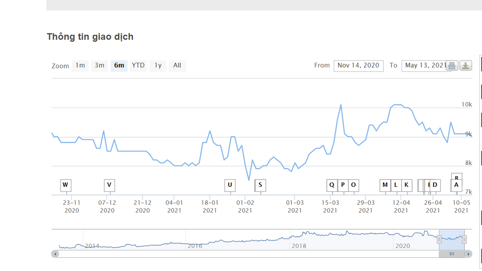
Task: Open event flag V near 07-12
Action: 109,185
